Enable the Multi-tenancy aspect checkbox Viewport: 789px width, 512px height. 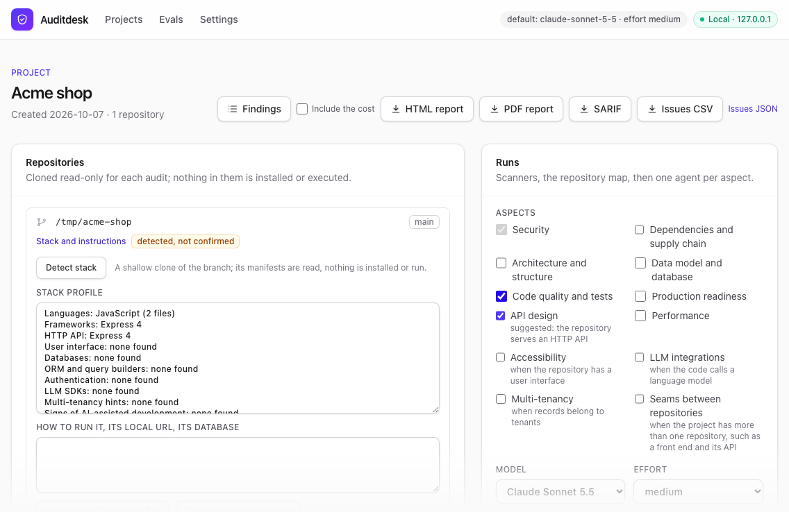[501, 399]
